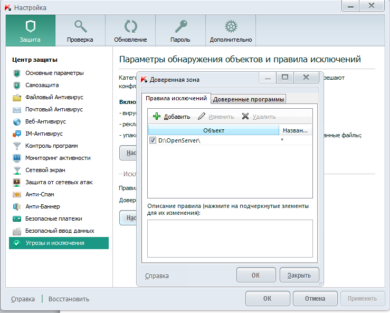Open Почтовый Антивирус settings
Image resolution: width=390 pixels, height=313 pixels.
pos(54,109)
